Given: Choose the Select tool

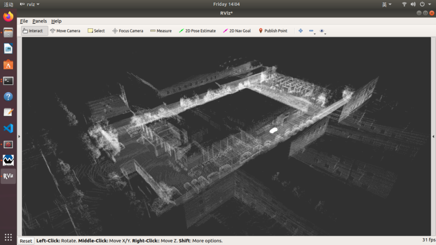Looking at the screenshot, I should click(96, 31).
